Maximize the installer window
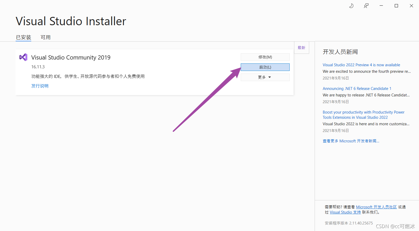Viewport: 419px width, 231px height. pyautogui.click(x=396, y=6)
